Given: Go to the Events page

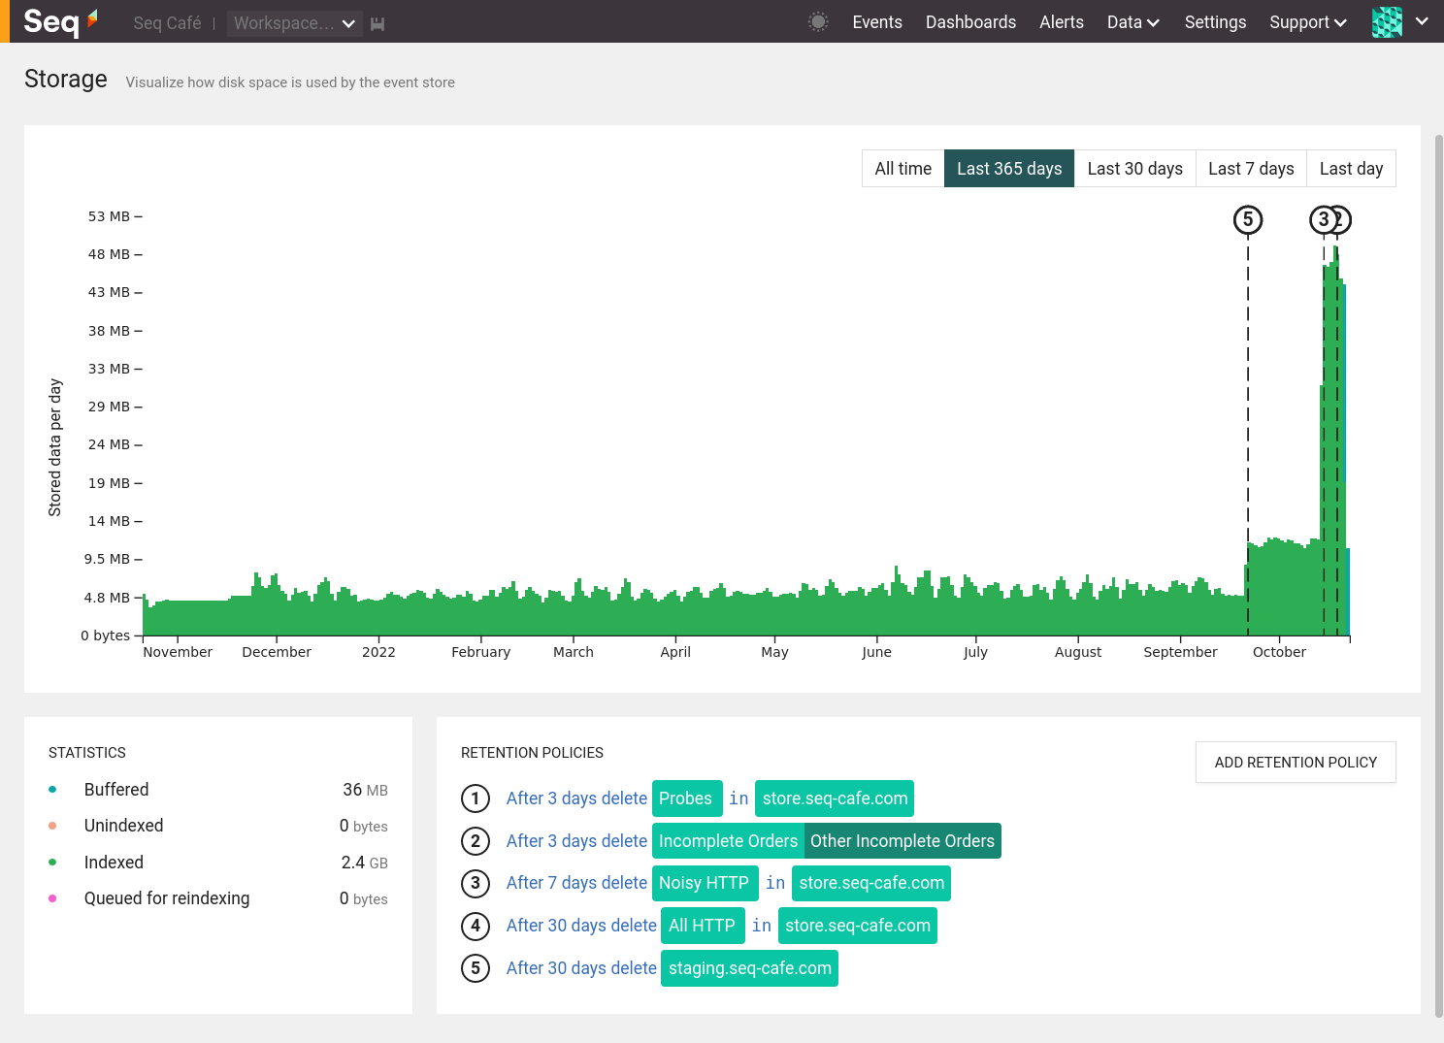Looking at the screenshot, I should point(877,22).
